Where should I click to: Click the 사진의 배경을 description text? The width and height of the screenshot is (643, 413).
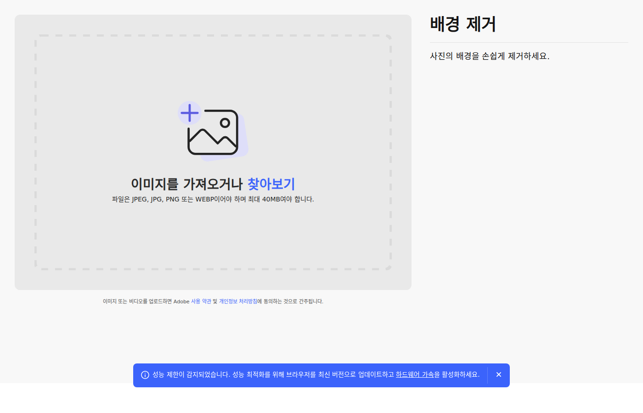(490, 56)
